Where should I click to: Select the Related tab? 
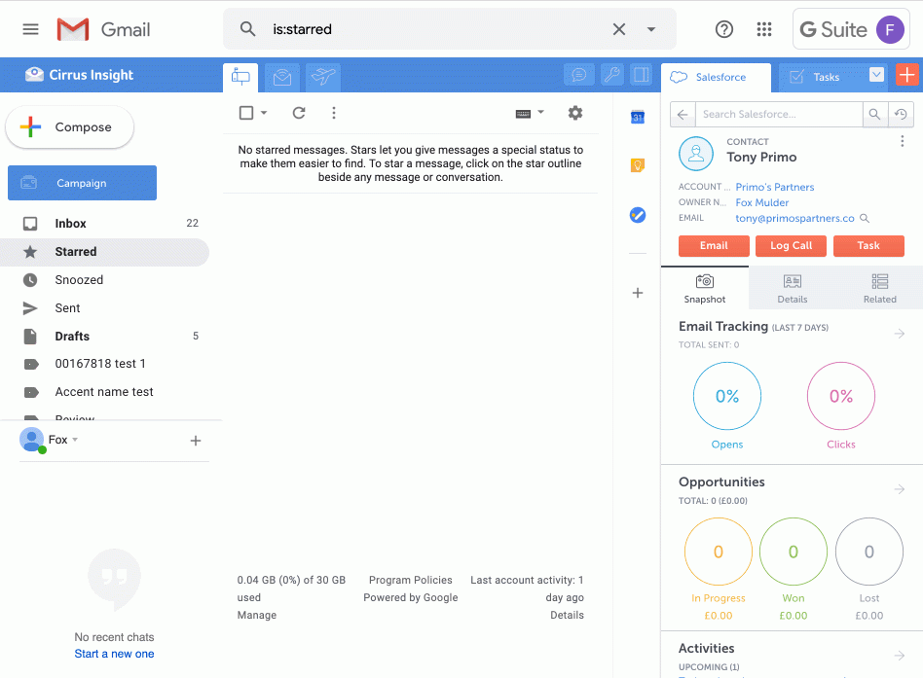880,288
